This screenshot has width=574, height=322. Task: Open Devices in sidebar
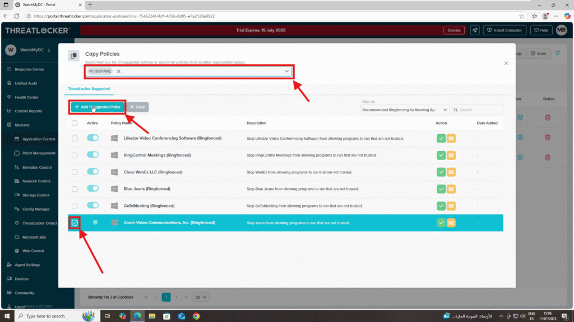[21, 279]
